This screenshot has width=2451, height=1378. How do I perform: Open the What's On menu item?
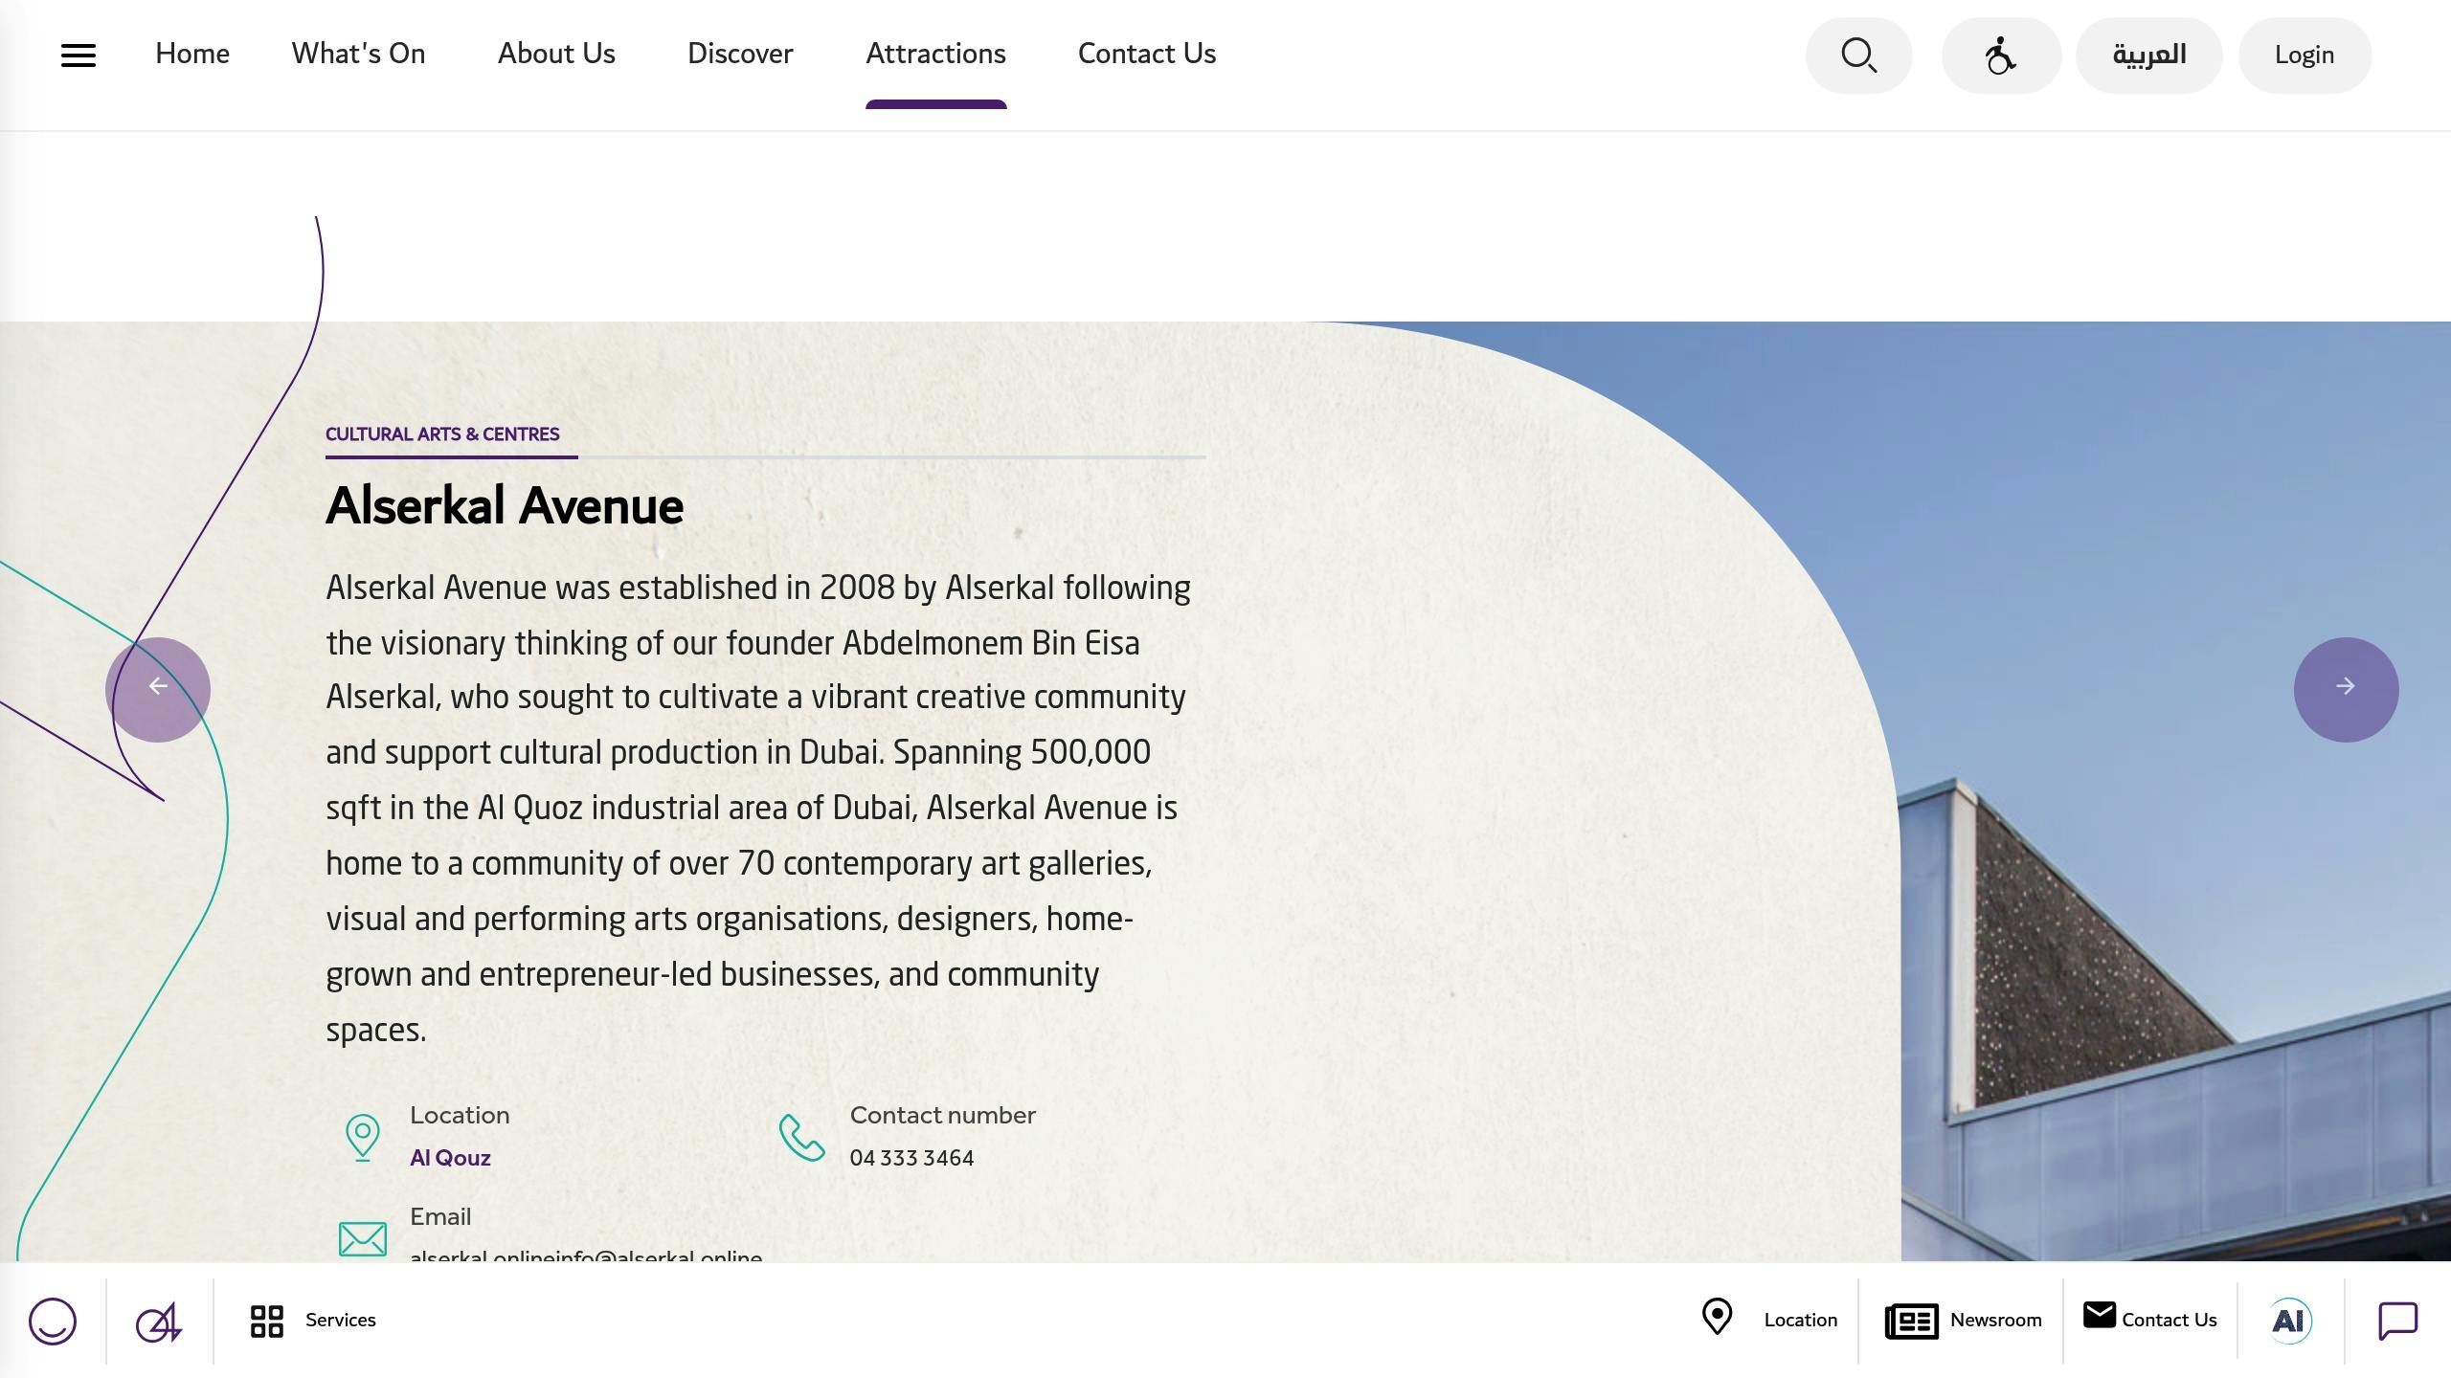click(x=358, y=54)
